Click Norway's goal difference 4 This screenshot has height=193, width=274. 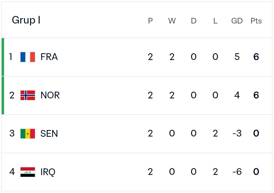(237, 95)
